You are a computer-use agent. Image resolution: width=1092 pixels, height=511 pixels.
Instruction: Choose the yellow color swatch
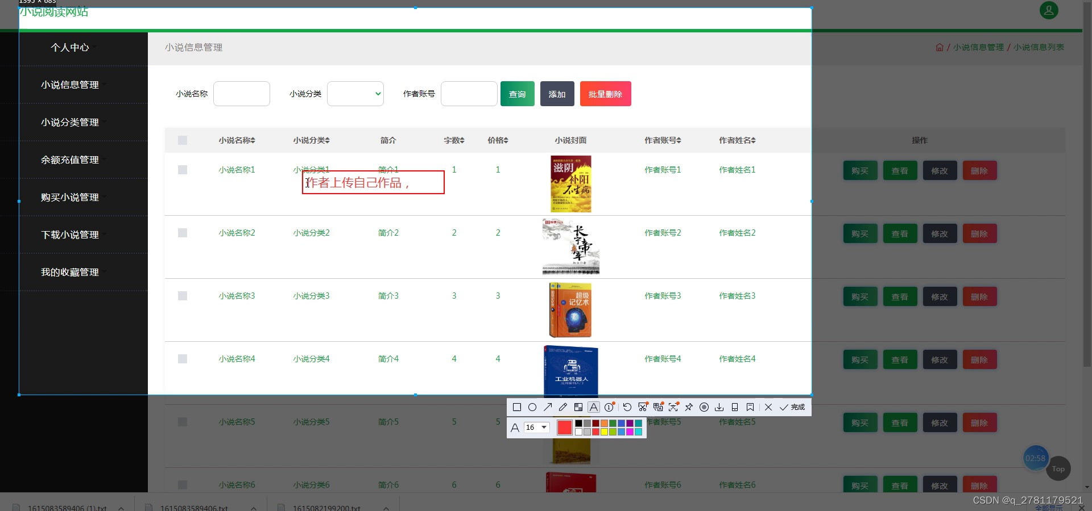pos(604,432)
